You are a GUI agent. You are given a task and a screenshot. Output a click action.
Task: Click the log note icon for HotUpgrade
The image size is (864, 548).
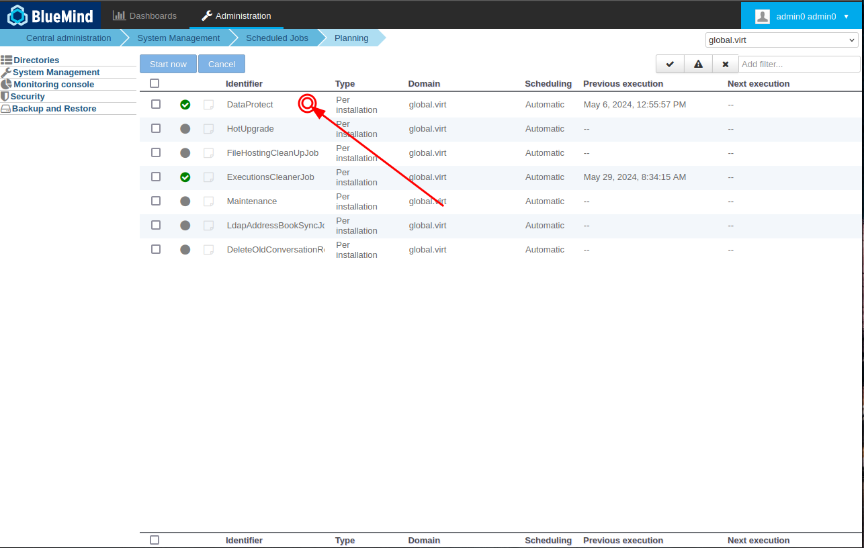click(x=209, y=129)
